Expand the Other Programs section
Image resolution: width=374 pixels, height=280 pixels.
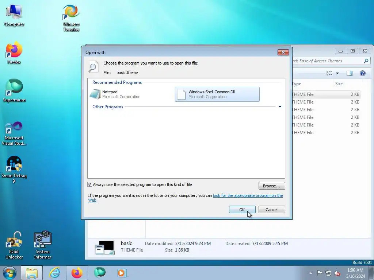280,107
